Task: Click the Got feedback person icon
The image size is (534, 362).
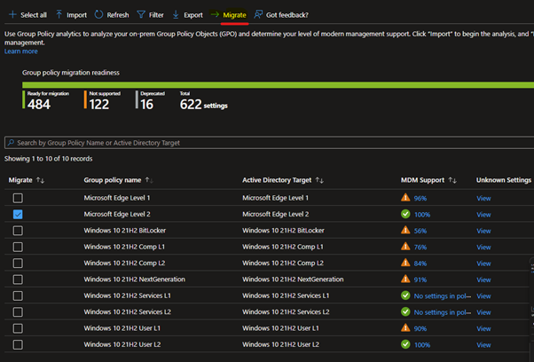Action: coord(258,14)
